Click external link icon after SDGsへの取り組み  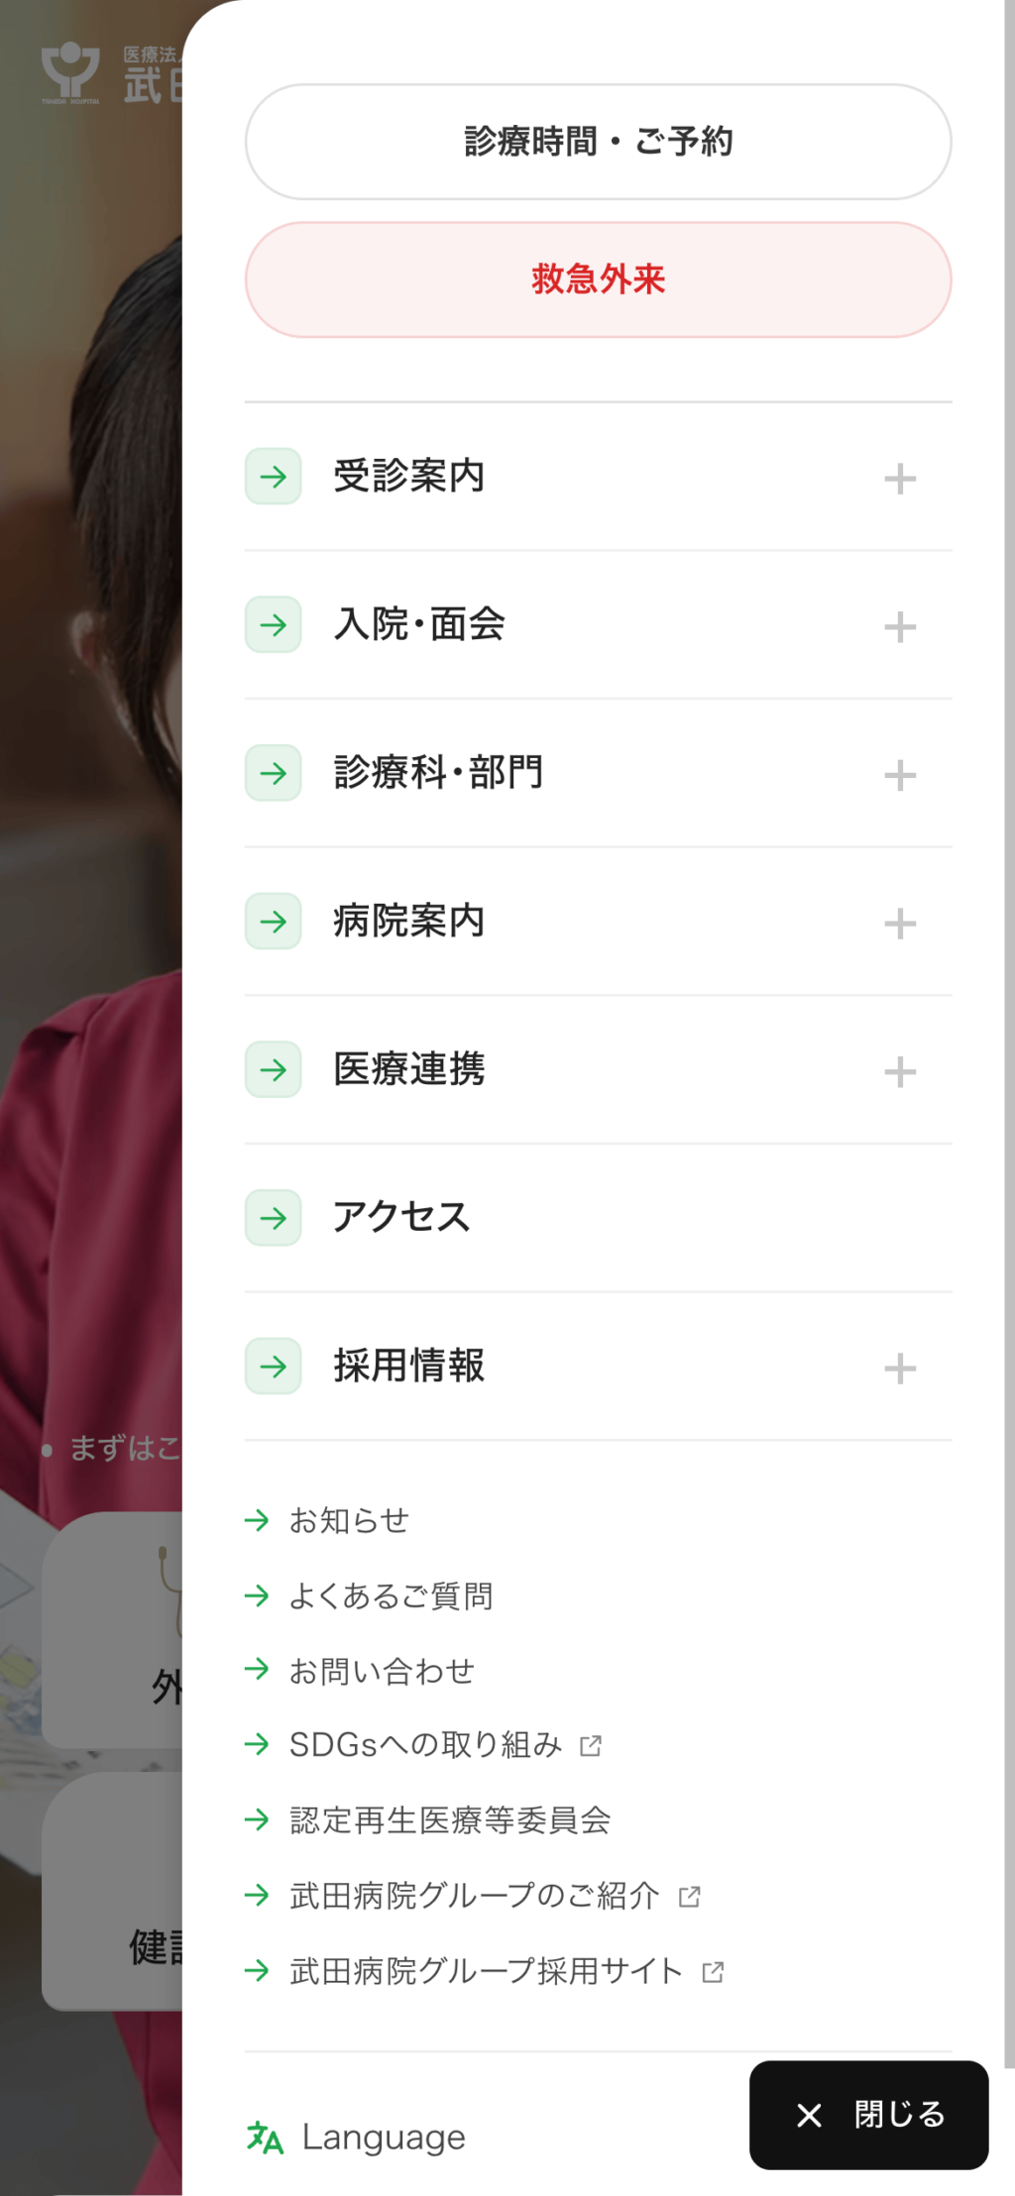(x=591, y=1745)
